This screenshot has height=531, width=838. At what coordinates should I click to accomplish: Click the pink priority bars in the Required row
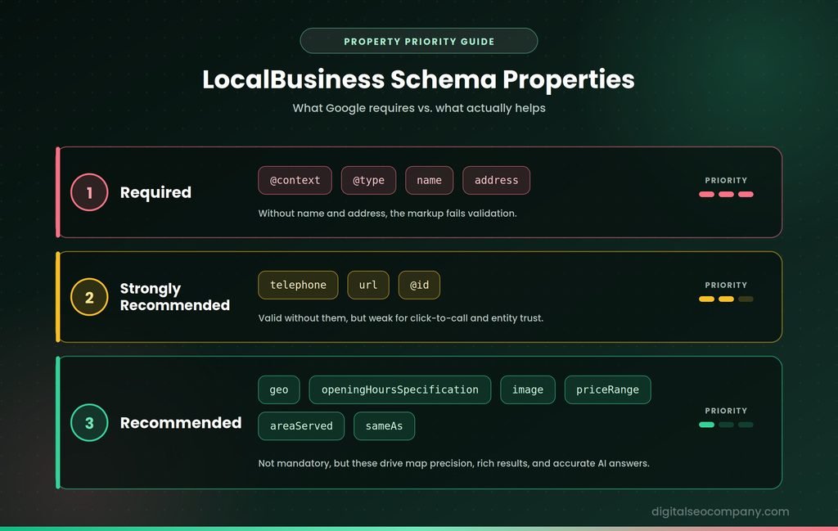tap(726, 195)
